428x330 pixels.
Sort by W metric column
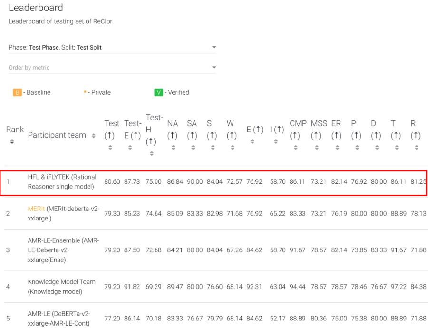coord(233,147)
